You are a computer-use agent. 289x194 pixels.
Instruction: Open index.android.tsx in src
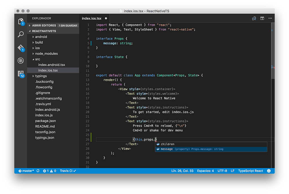tap(53, 65)
